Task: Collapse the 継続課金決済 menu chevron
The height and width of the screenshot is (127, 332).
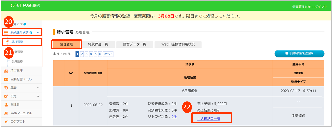Action: coord(38,33)
